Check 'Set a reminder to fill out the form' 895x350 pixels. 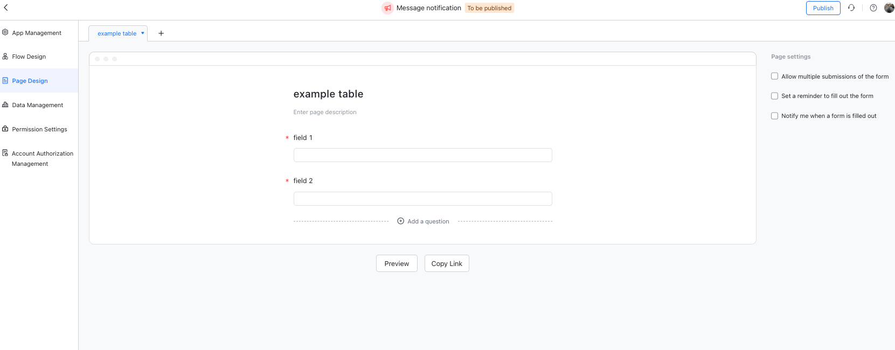pos(774,96)
